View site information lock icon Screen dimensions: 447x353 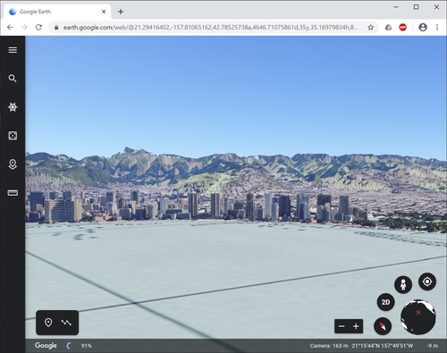coord(56,28)
